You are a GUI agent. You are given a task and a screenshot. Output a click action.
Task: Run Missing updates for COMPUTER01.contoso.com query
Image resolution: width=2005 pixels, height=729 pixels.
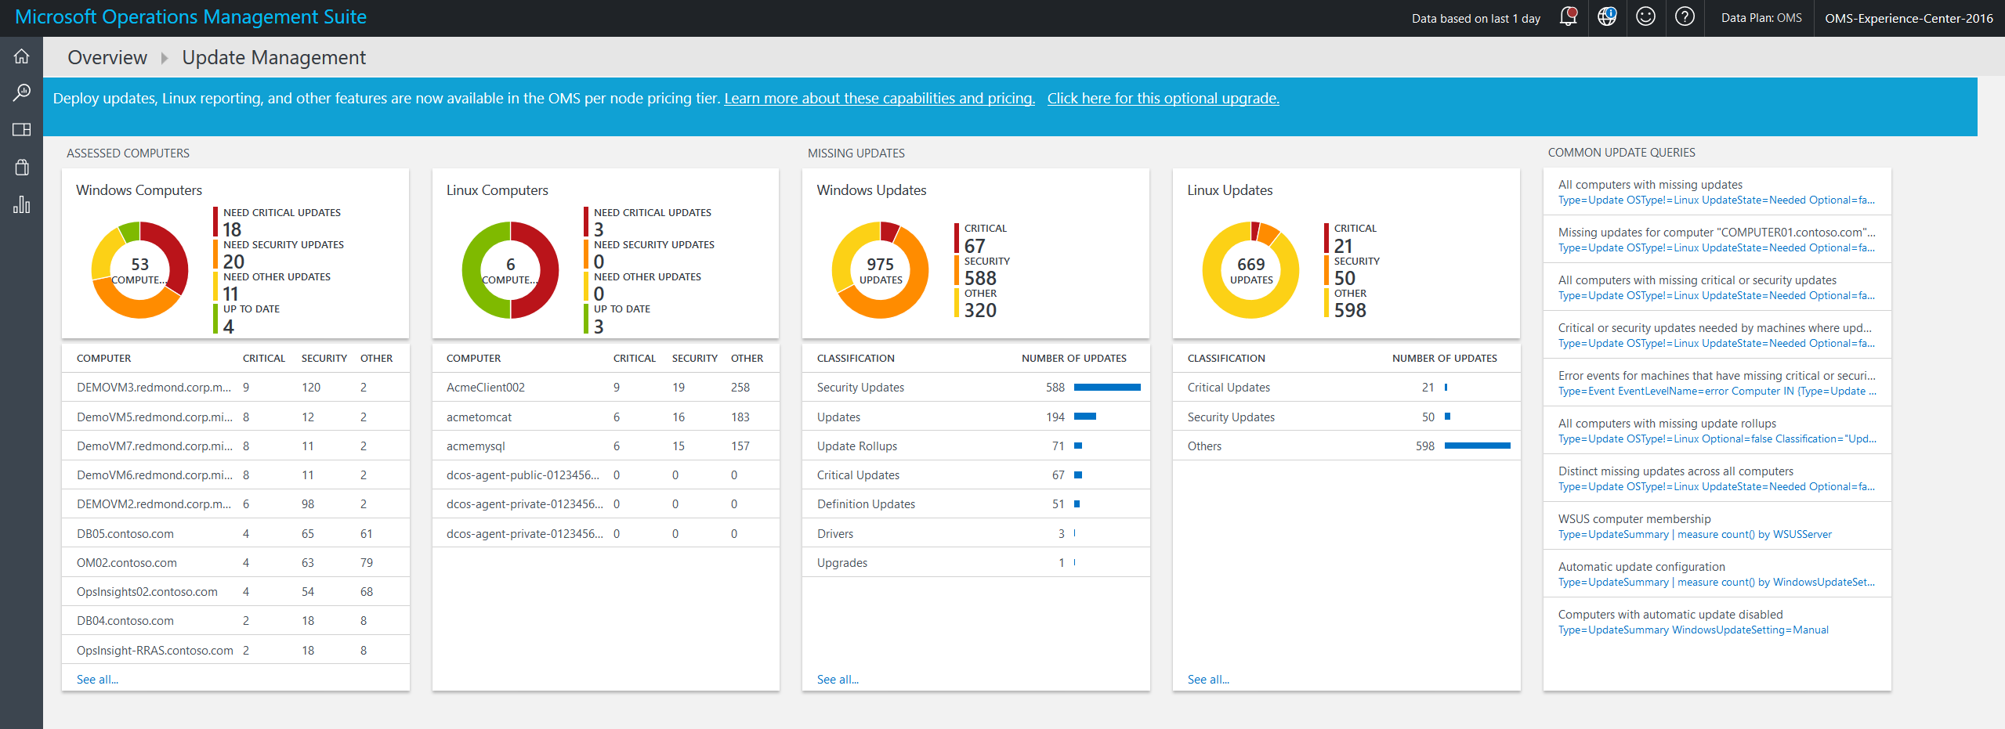pyautogui.click(x=1717, y=240)
